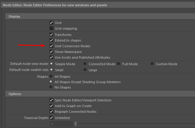Click the Traversal Depth slider handle
The image size is (195, 128).
tap(75, 124)
